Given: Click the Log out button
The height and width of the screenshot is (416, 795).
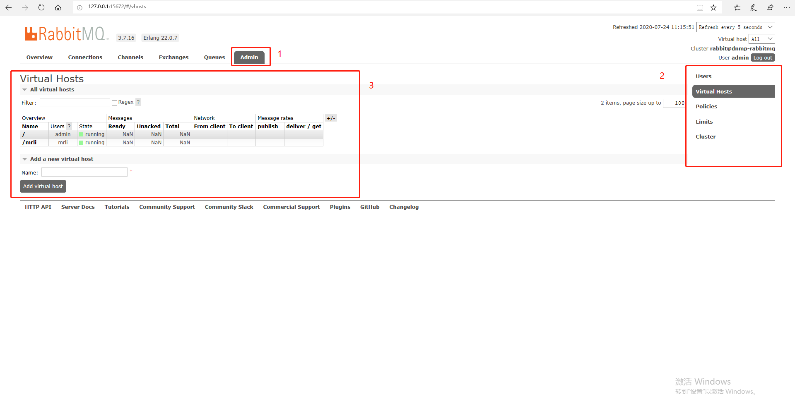Looking at the screenshot, I should point(763,58).
